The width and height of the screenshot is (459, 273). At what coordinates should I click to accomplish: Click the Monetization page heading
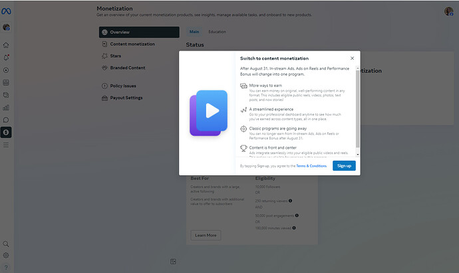pyautogui.click(x=114, y=9)
